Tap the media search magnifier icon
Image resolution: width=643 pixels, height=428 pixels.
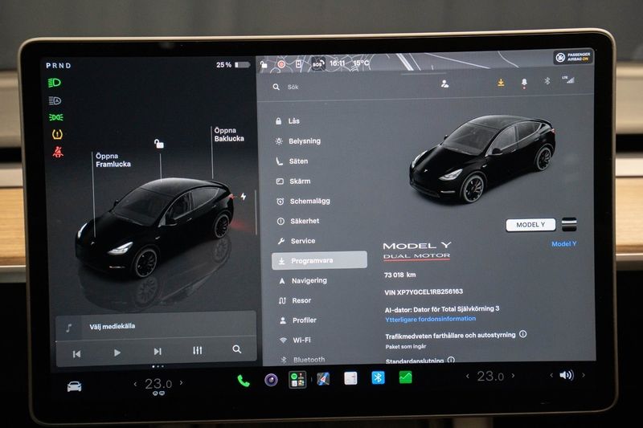pyautogui.click(x=236, y=349)
